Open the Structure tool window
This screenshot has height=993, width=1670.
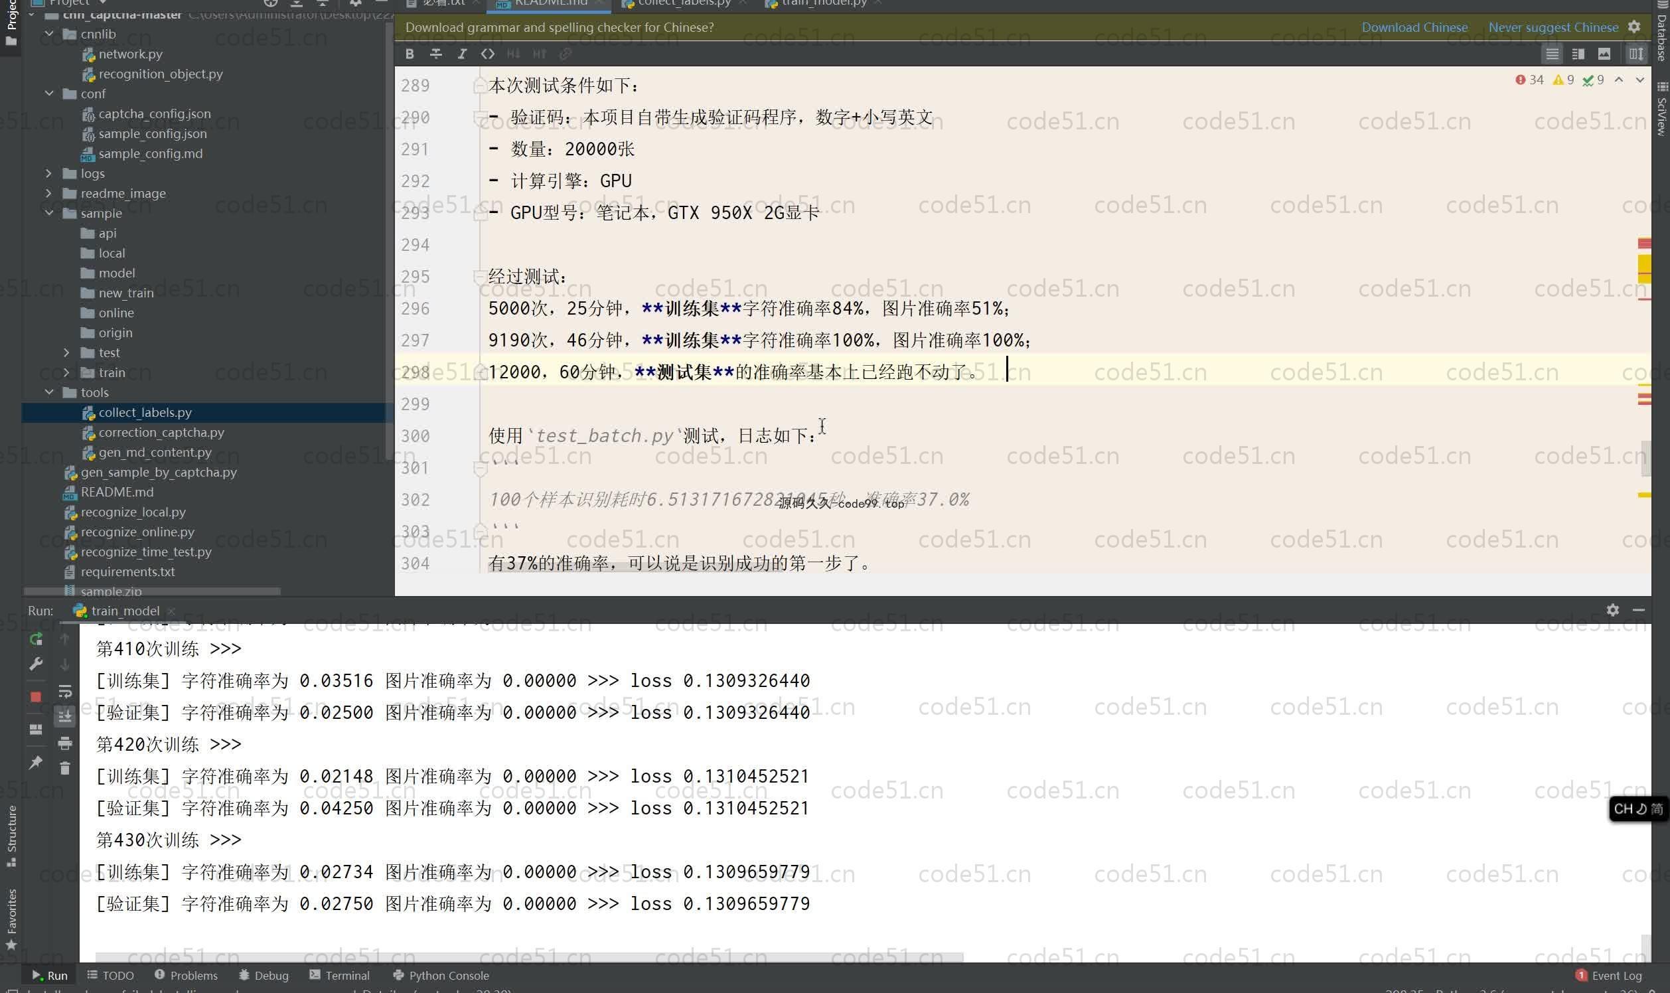click(11, 836)
